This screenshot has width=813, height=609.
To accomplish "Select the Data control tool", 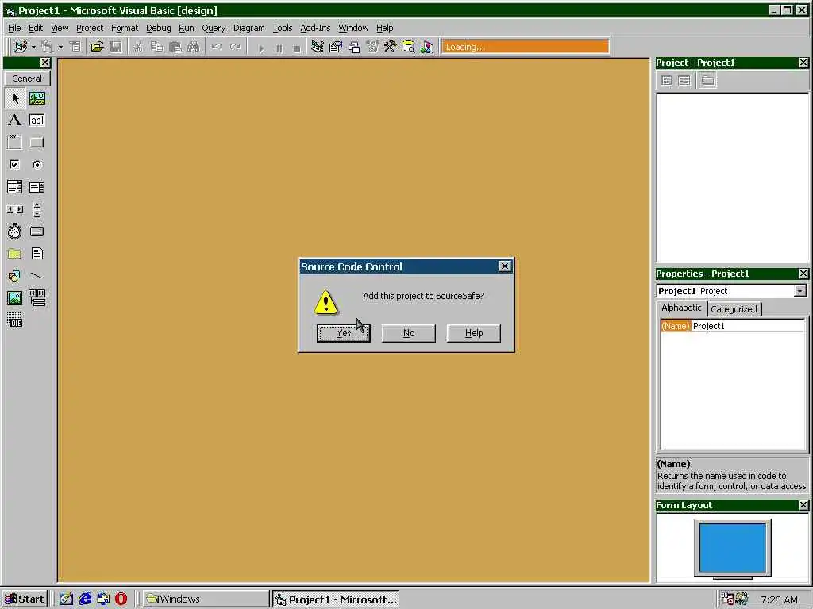I will (x=37, y=298).
